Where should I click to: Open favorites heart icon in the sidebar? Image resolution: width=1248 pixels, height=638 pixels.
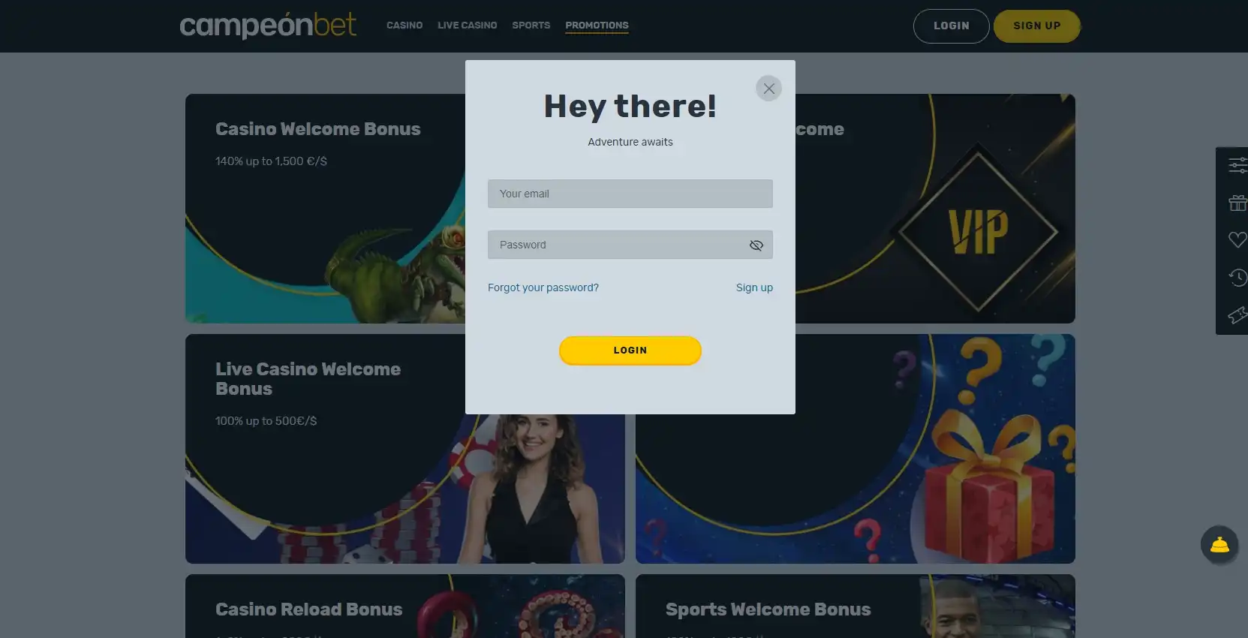pos(1237,240)
